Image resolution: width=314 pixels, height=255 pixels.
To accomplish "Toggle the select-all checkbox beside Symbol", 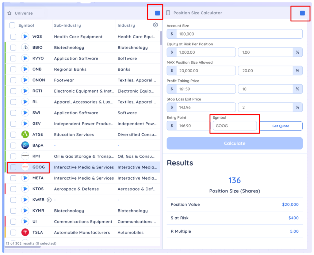I will [12, 25].
